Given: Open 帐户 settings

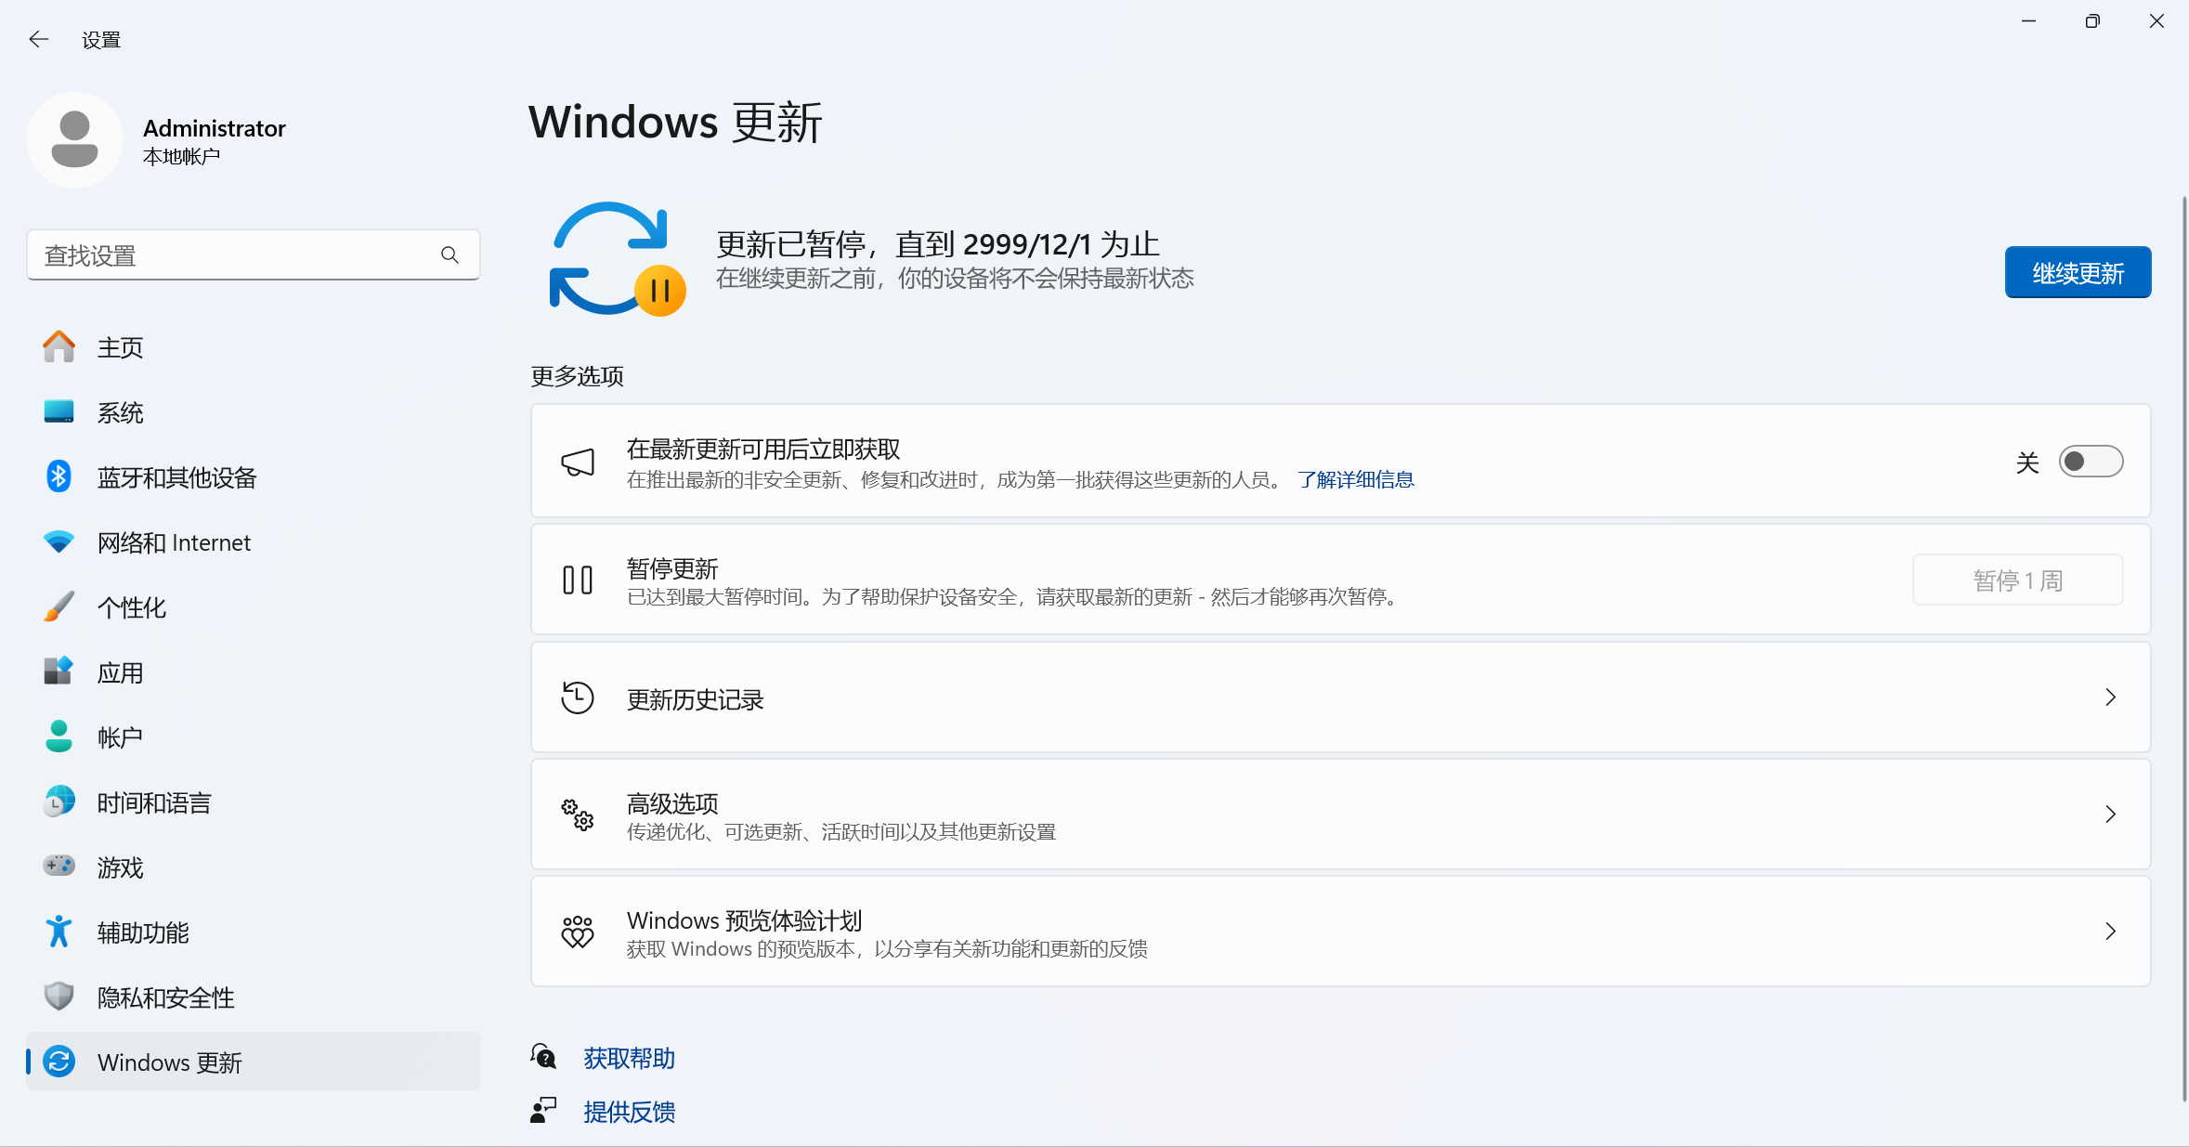Looking at the screenshot, I should point(254,737).
